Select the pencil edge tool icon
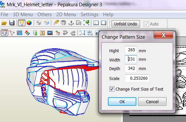This screenshot has width=186, height=122. point(56,22)
